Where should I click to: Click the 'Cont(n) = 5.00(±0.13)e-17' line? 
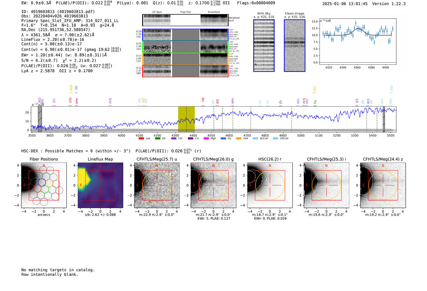(52, 44)
